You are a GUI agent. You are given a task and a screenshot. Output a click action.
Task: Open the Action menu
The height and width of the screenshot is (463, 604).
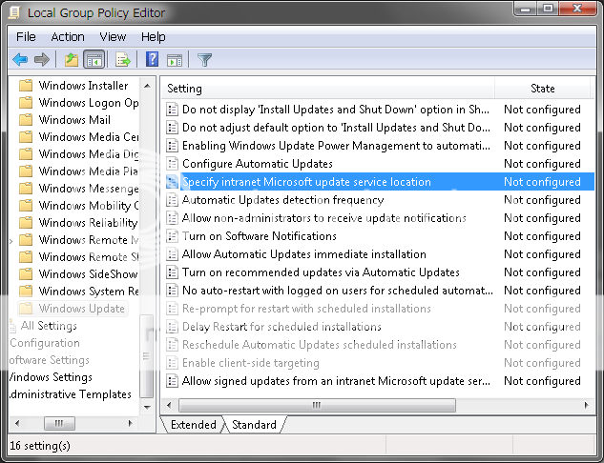[68, 37]
